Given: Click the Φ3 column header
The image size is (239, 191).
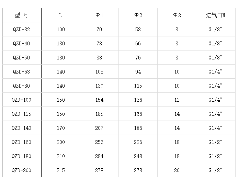Looking at the screenshot, I should point(177,15).
